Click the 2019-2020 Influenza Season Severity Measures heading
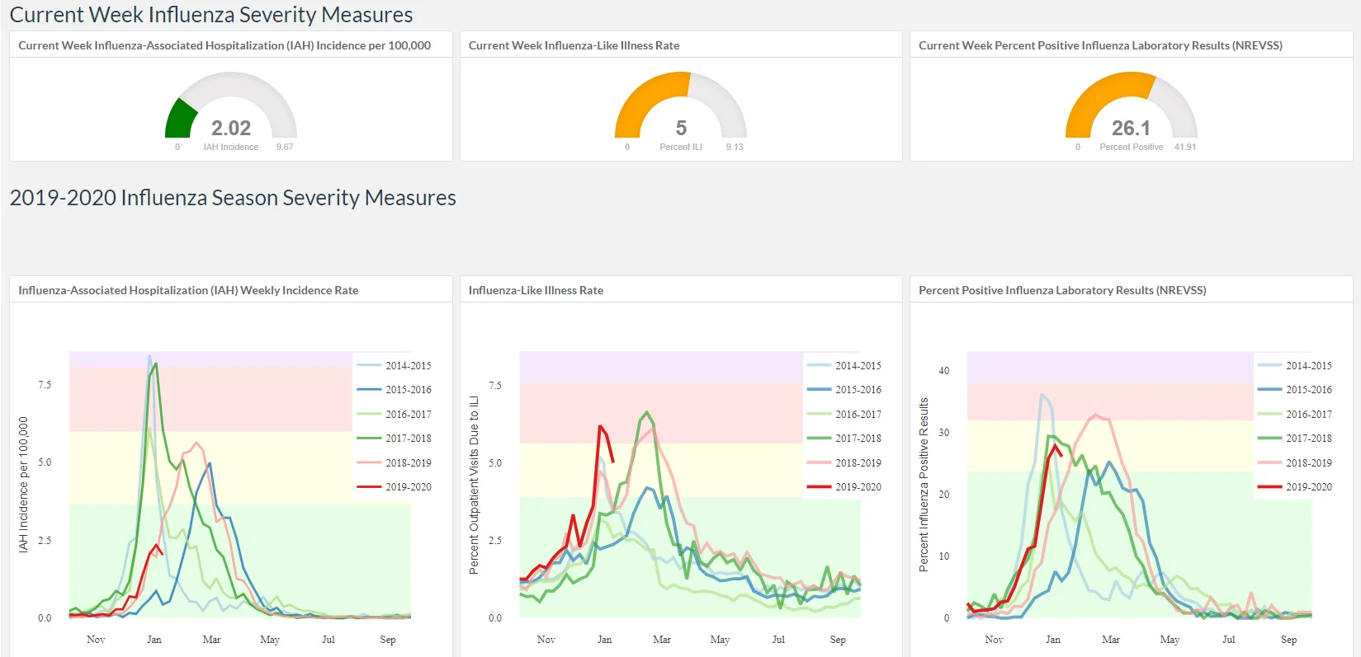Image resolution: width=1361 pixels, height=657 pixels. [233, 198]
